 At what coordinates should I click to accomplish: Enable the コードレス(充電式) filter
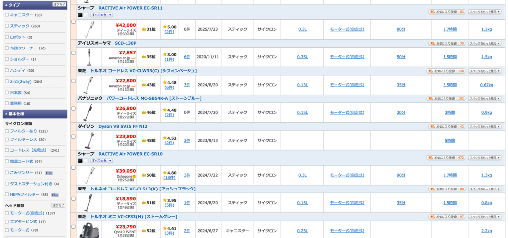pos(7,150)
